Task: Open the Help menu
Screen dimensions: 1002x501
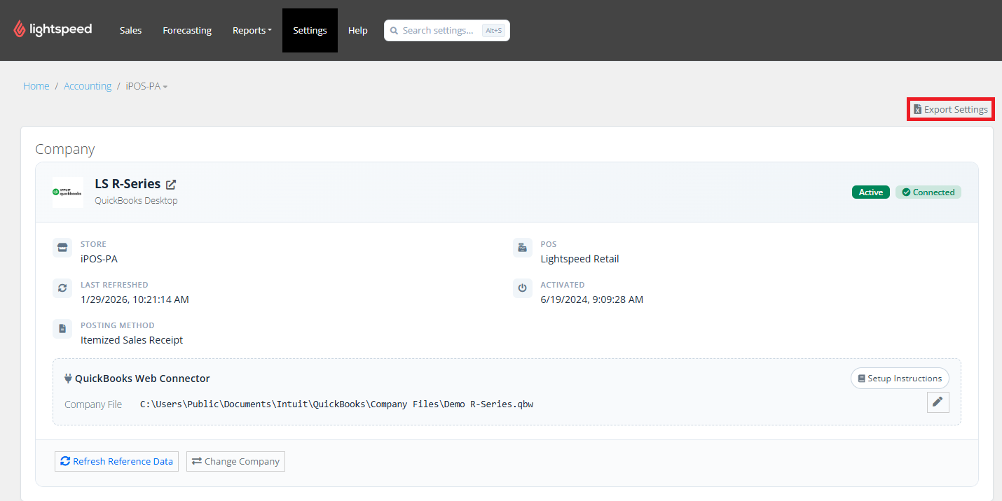Action: pyautogui.click(x=358, y=31)
